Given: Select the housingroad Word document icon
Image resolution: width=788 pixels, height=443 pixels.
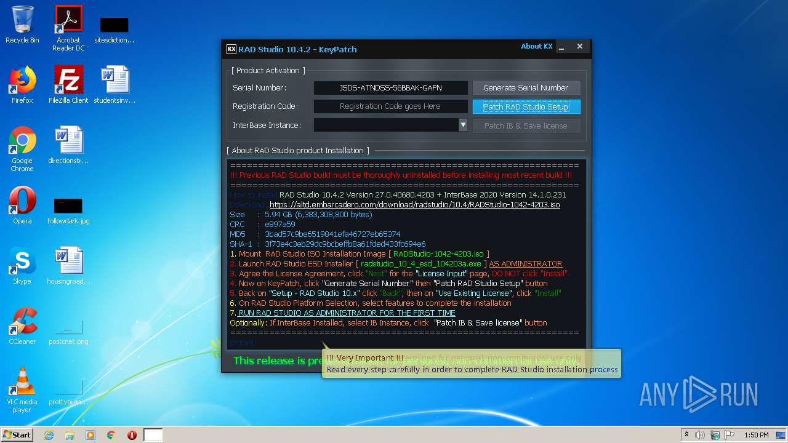Looking at the screenshot, I should 68,265.
